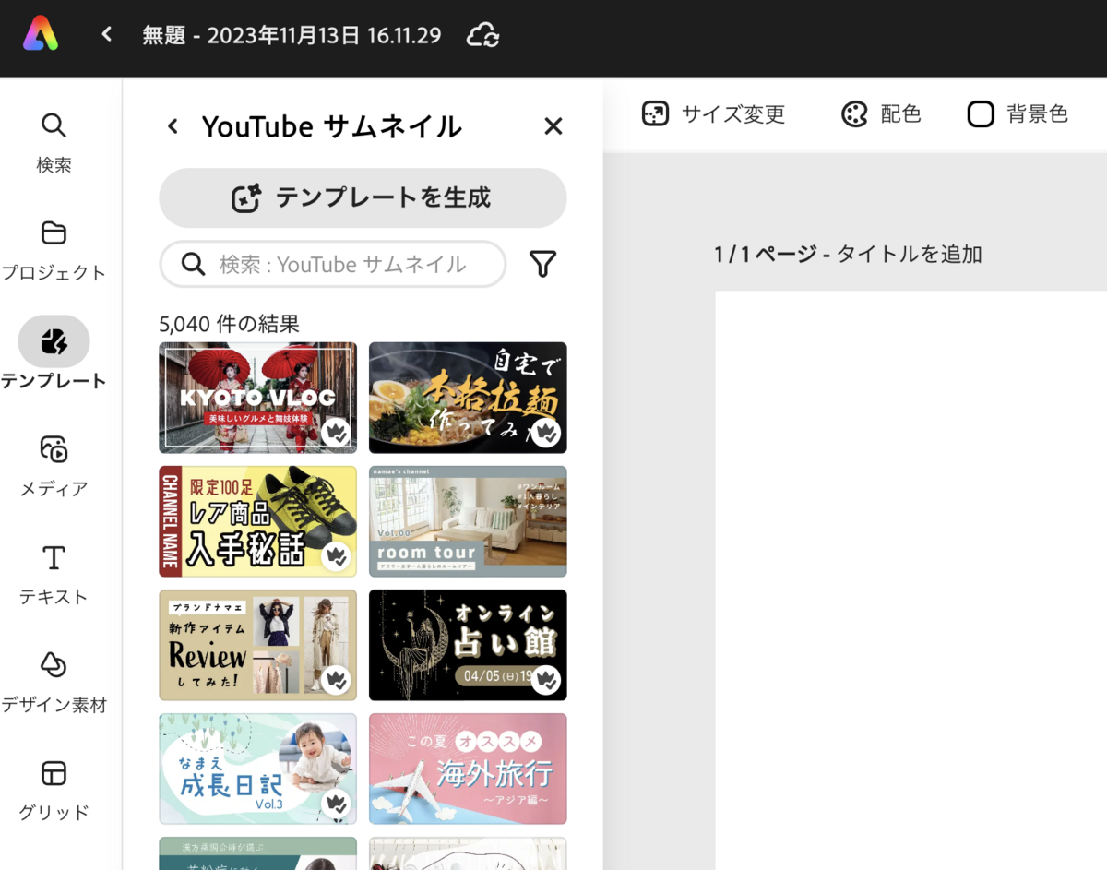The height and width of the screenshot is (870, 1107).
Task: Select the レア商品 入手秘話 sneaker template
Action: click(257, 521)
